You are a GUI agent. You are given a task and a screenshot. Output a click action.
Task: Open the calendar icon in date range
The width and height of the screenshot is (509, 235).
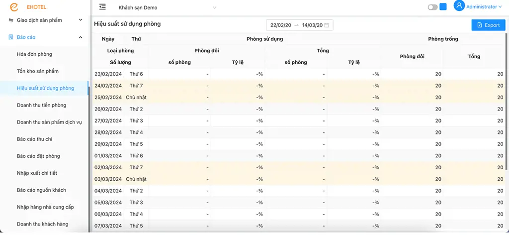point(327,25)
